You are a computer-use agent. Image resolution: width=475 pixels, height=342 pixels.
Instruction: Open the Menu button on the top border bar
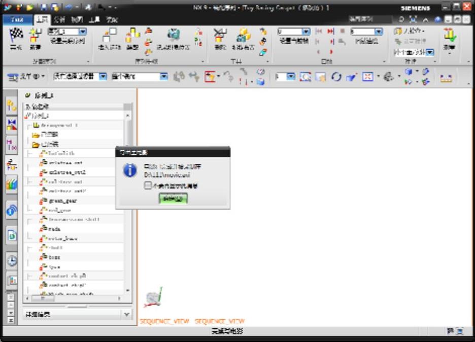[26, 77]
